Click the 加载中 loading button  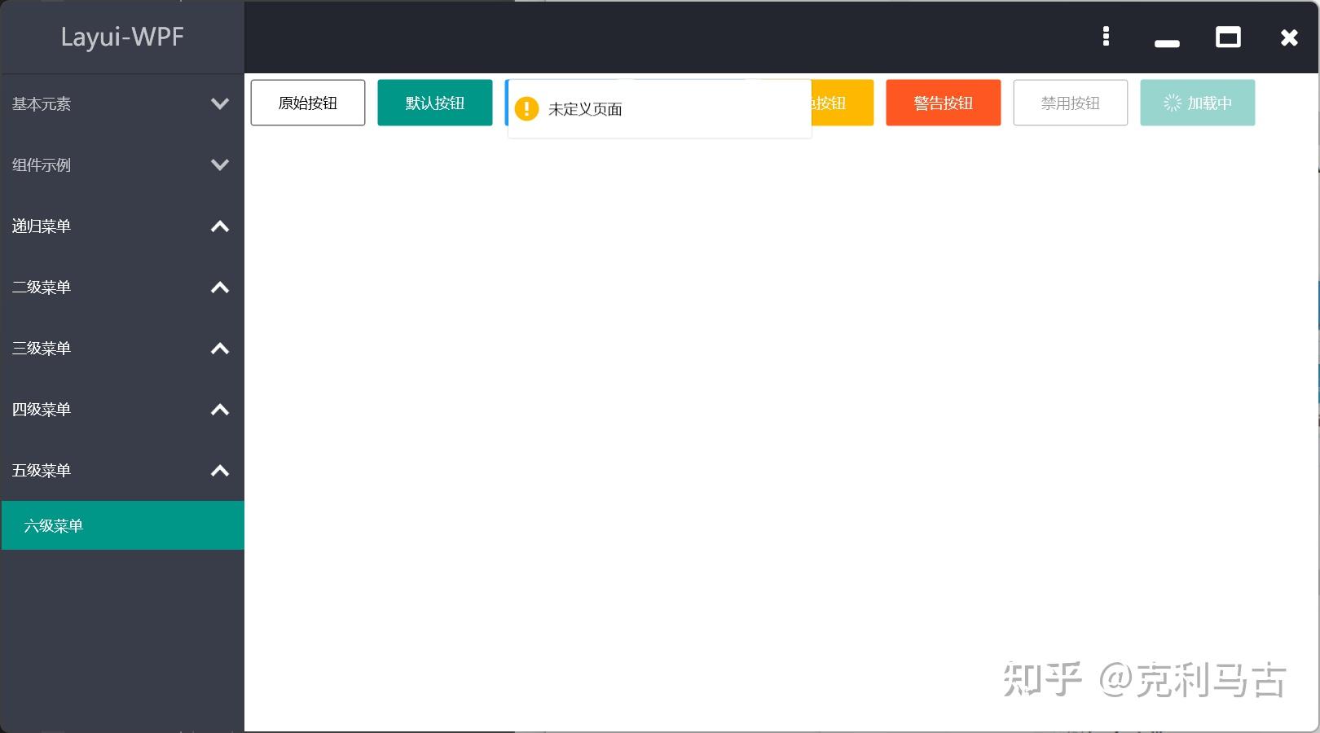click(x=1197, y=103)
